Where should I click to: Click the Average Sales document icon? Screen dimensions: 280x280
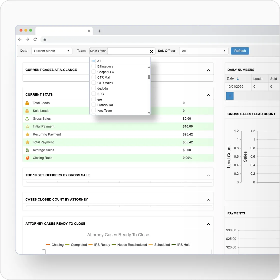point(27,150)
